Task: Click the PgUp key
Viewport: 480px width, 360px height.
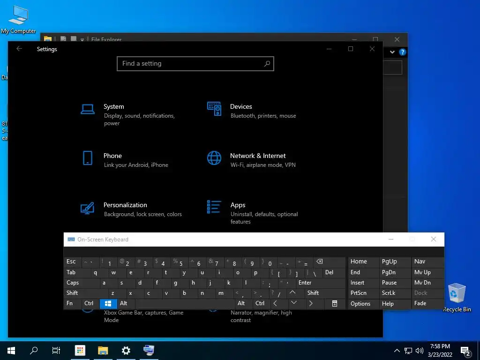Action: (x=395, y=262)
